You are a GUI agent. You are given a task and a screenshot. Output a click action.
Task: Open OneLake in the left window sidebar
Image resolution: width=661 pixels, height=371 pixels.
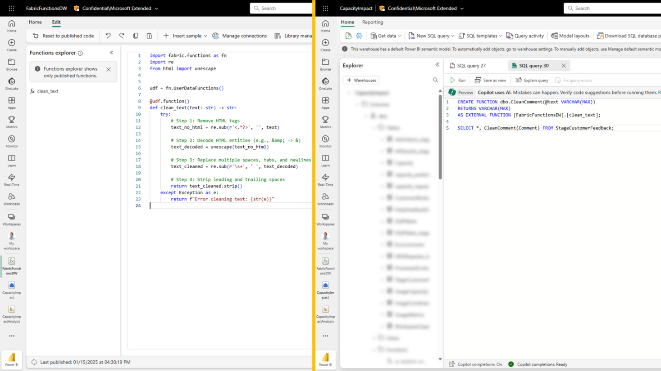pyautogui.click(x=12, y=84)
